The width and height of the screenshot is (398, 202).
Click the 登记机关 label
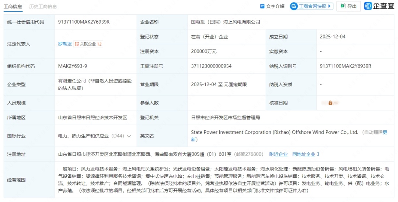(x=149, y=118)
